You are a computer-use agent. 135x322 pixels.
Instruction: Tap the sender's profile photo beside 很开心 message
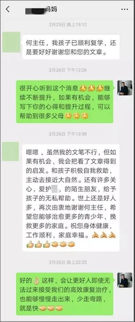pyautogui.click(x=125, y=88)
